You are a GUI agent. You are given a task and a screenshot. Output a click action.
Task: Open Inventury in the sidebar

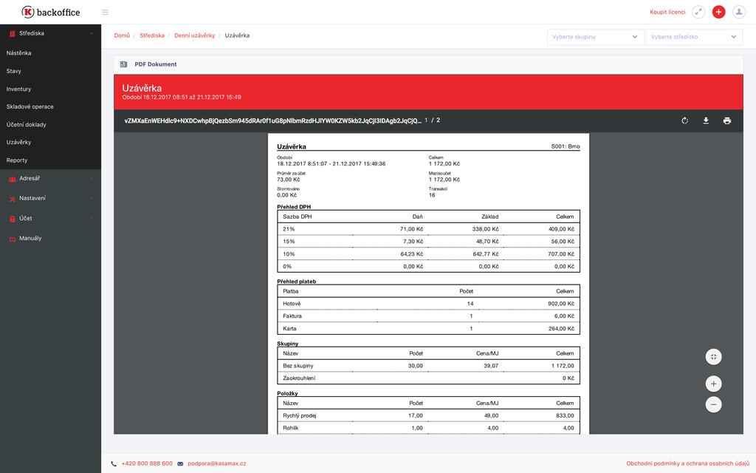click(18, 89)
